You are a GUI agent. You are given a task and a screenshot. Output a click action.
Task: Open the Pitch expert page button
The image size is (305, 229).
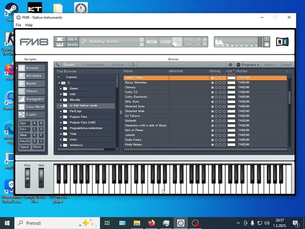coord(37,147)
